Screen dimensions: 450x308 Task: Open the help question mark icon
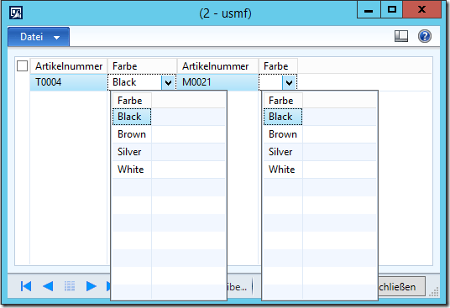coord(425,36)
